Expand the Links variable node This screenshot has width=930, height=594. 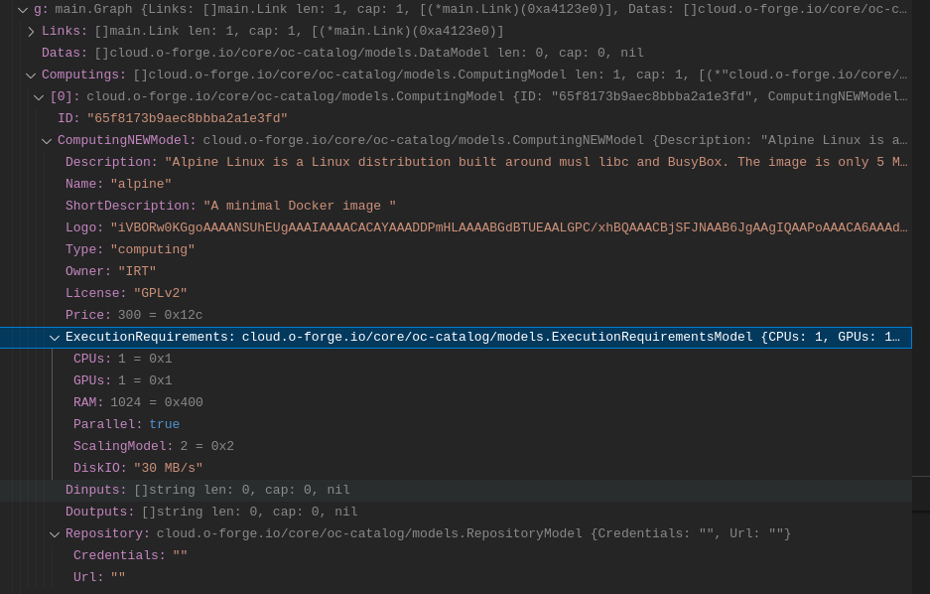click(x=31, y=31)
